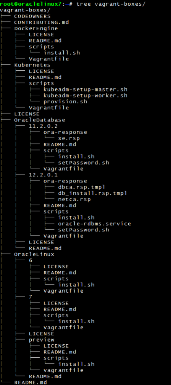
Task: Select the 11.2.0.2 version folder
Action: tap(40, 126)
